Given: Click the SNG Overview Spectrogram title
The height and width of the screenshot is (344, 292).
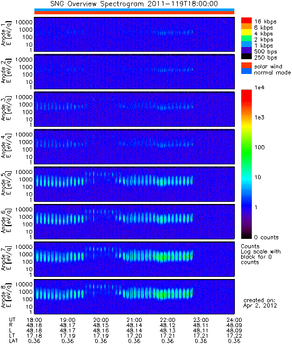Looking at the screenshot, I should [x=134, y=4].
